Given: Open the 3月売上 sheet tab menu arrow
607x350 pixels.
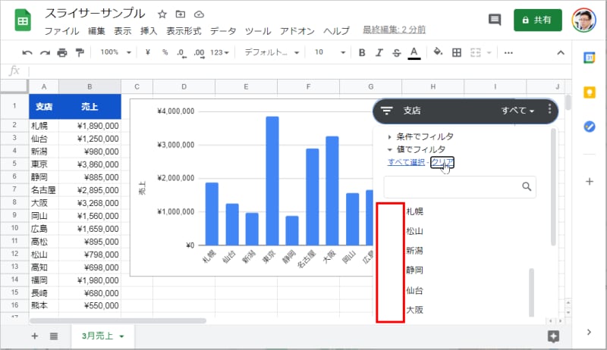Looking at the screenshot, I should (x=121, y=336).
